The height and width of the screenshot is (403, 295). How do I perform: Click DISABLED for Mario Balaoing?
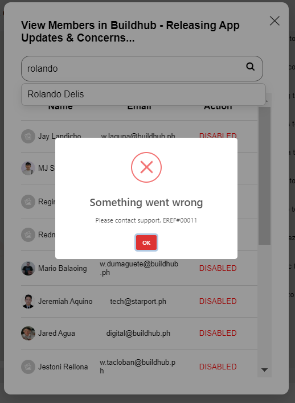tap(218, 268)
